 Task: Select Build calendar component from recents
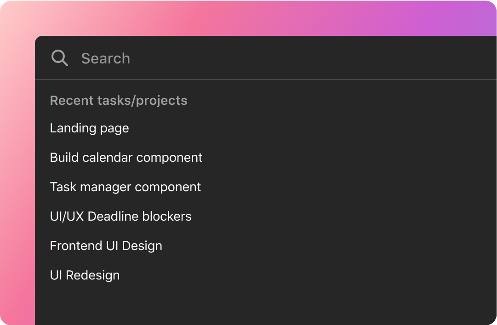[x=126, y=157]
